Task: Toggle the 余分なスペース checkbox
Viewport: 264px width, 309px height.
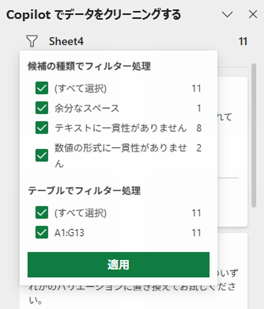Action: (x=42, y=108)
